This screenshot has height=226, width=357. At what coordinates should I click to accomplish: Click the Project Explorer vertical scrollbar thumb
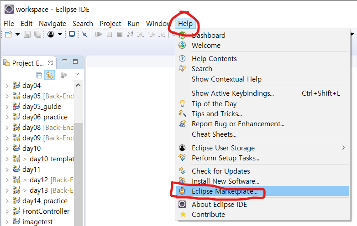click(x=79, y=174)
